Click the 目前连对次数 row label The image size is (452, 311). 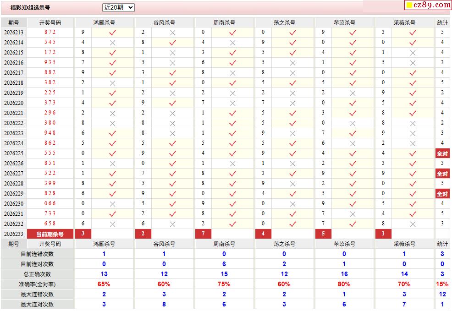(x=37, y=264)
